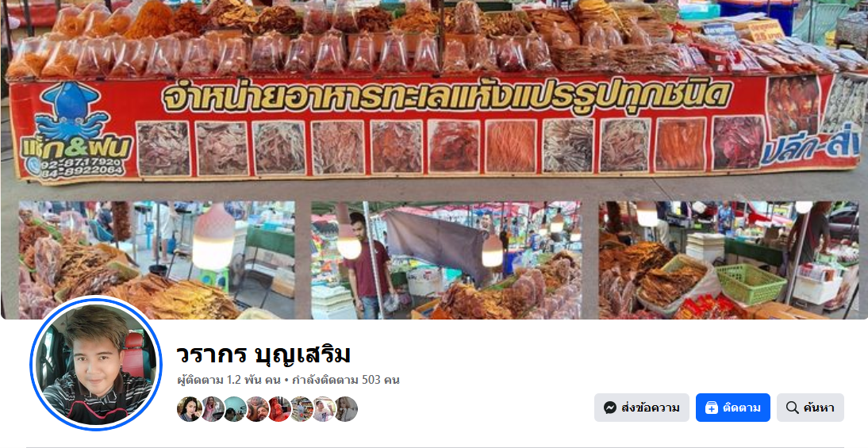This screenshot has height=448, width=868.
Task: Search the profile using ค้นหา button
Action: click(x=810, y=408)
